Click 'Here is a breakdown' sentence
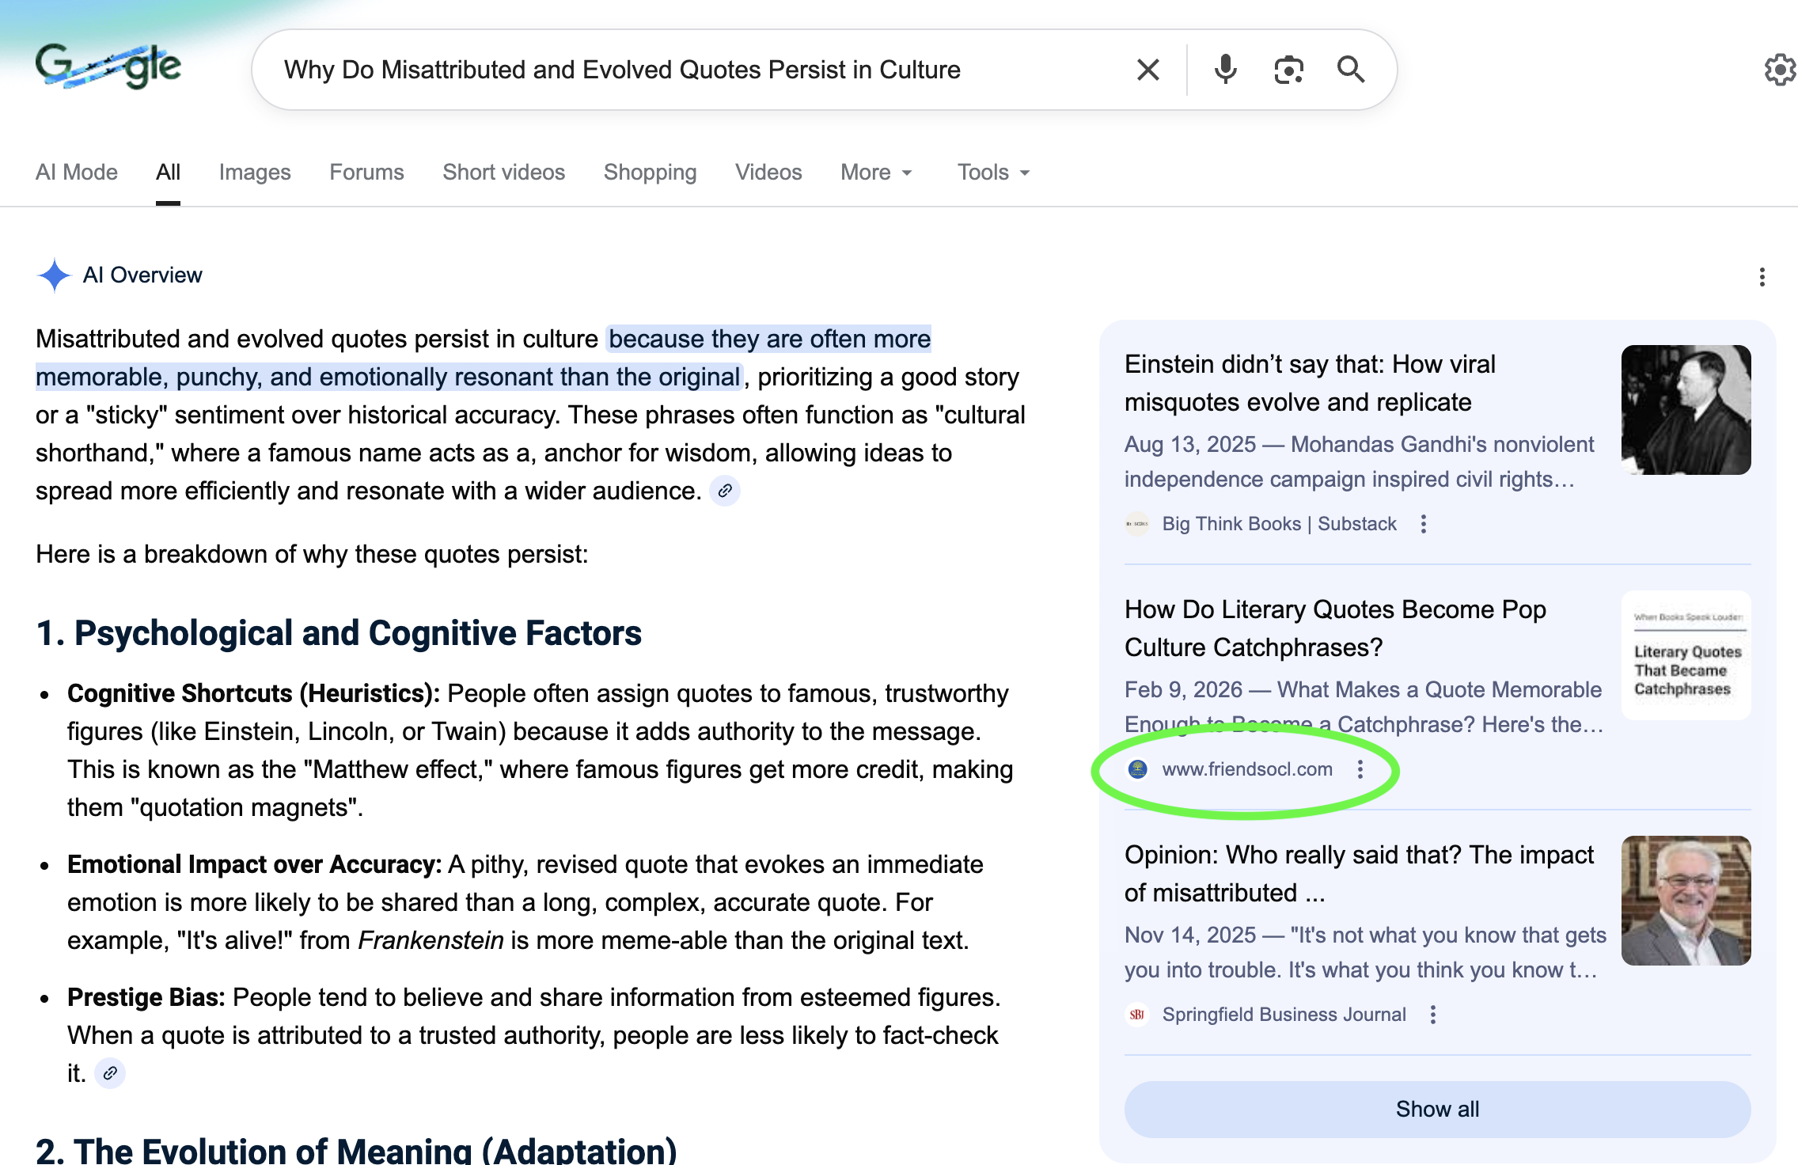The height and width of the screenshot is (1165, 1798). (312, 554)
